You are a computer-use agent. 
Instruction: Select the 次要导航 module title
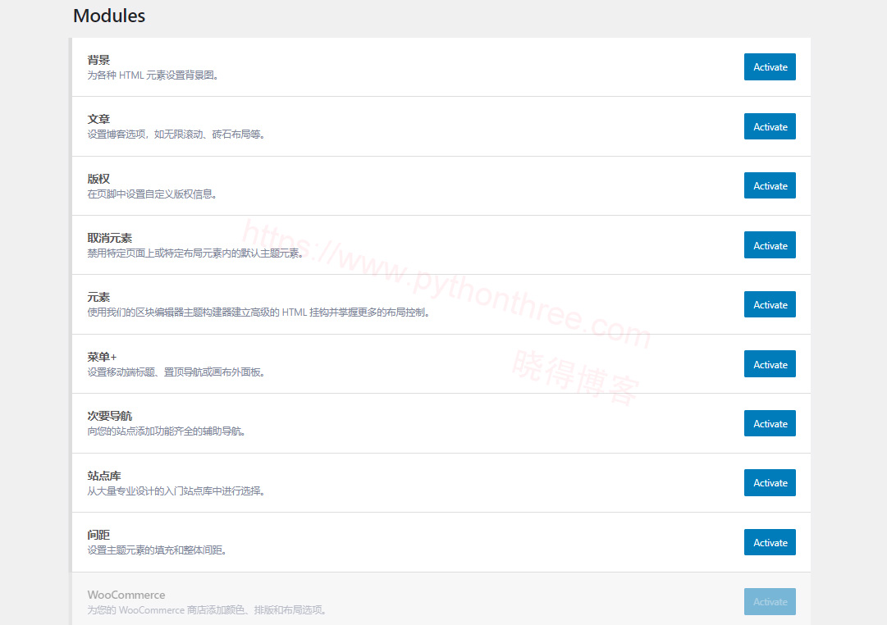[110, 417]
